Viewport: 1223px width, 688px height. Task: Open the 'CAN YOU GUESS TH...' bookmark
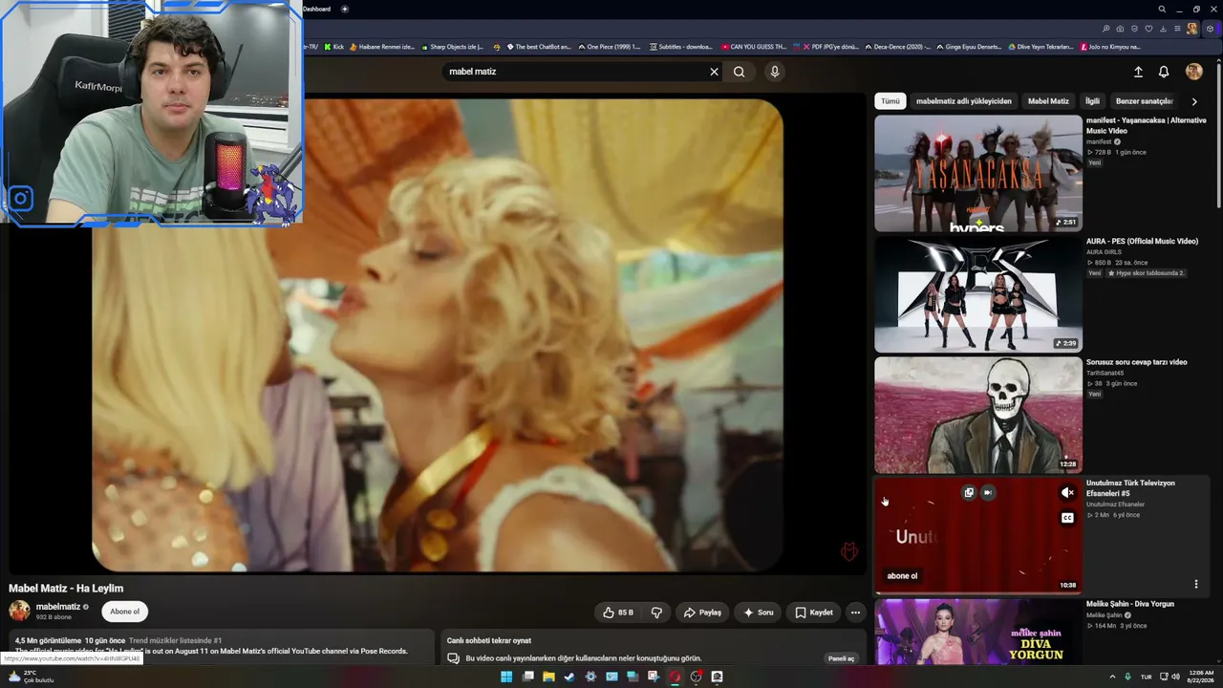pos(754,47)
